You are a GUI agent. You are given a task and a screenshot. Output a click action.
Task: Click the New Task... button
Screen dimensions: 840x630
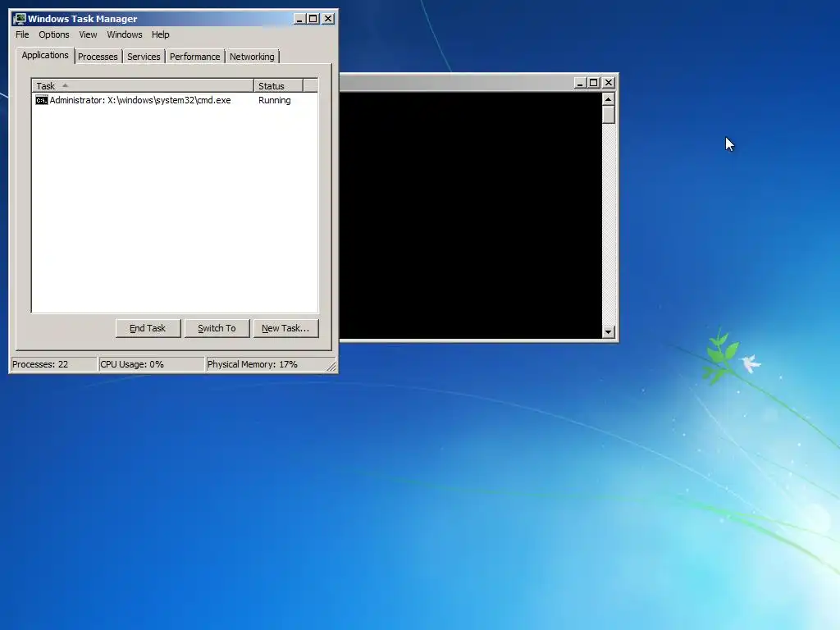click(x=285, y=328)
